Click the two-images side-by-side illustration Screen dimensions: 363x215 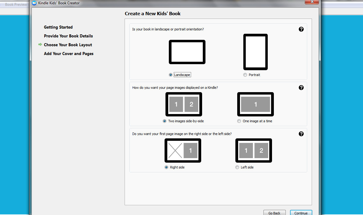coord(184,104)
